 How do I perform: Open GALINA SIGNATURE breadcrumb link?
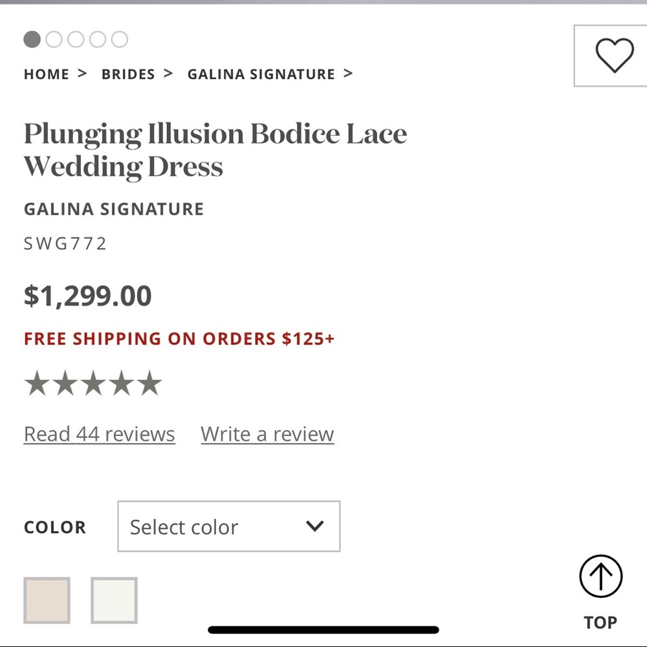pyautogui.click(x=261, y=74)
